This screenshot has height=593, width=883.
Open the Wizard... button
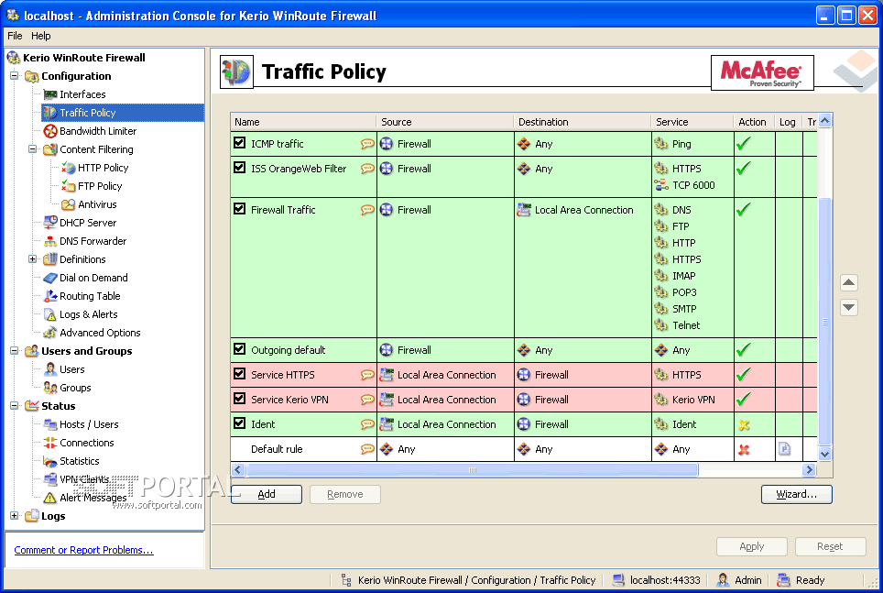(796, 494)
